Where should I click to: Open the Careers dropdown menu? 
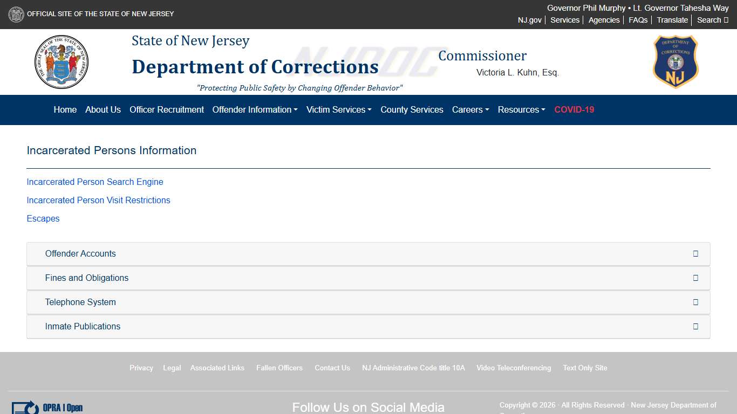(x=470, y=110)
